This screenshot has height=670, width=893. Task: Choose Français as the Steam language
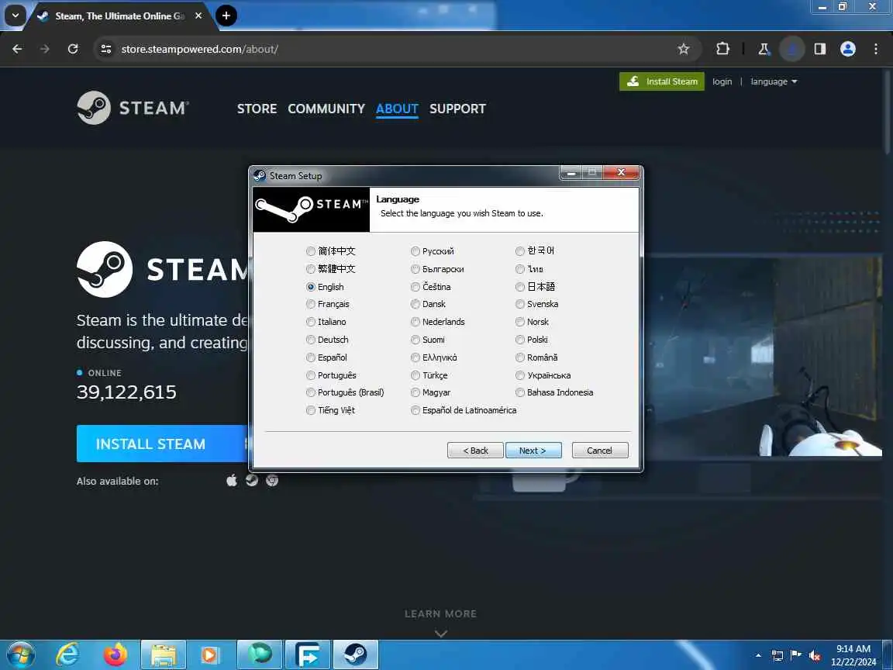pyautogui.click(x=310, y=304)
